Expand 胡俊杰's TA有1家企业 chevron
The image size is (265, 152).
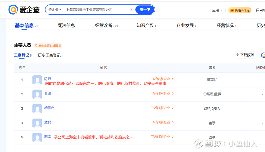[x=173, y=108]
